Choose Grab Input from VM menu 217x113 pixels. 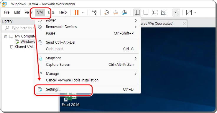(88, 49)
